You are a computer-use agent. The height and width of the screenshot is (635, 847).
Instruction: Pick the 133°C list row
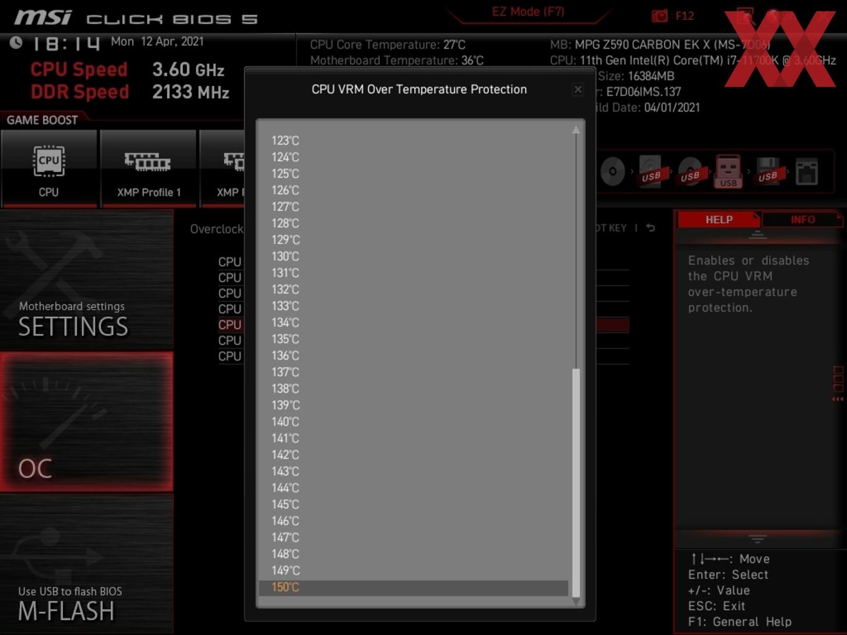click(414, 306)
